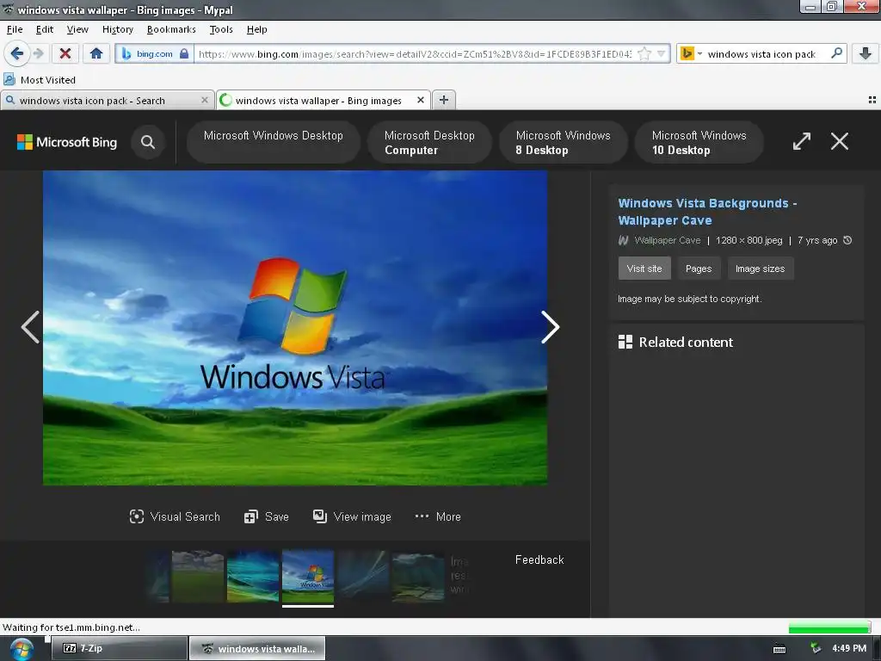Click the Image sizes button
Screen dimensions: 881x661
coord(761,269)
